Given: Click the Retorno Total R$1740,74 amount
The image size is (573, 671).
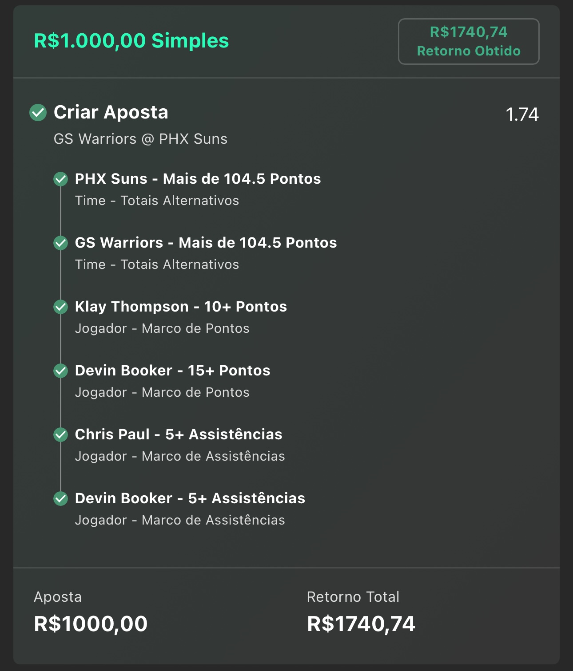Looking at the screenshot, I should coord(361,624).
